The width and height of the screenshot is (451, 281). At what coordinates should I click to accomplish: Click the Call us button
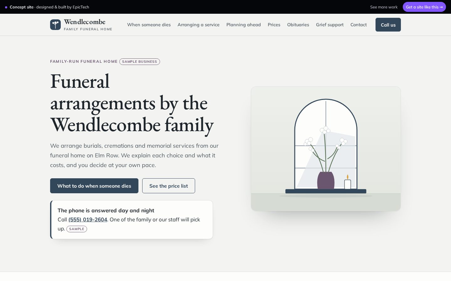388,25
